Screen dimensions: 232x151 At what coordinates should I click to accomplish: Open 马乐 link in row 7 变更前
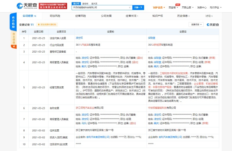pos(84,123)
